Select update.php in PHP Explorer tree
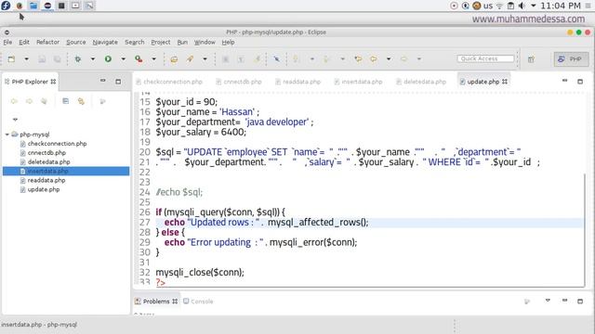This screenshot has width=595, height=334. coord(44,189)
